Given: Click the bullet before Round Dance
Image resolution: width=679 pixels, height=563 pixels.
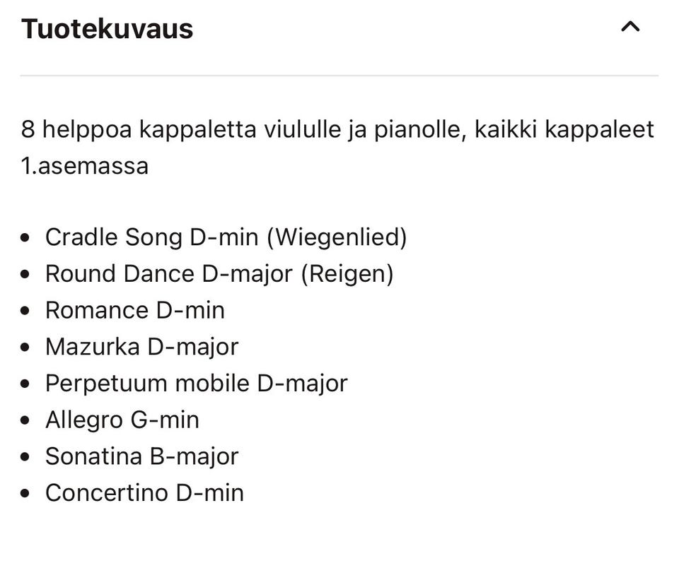Looking at the screenshot, I should 26,275.
